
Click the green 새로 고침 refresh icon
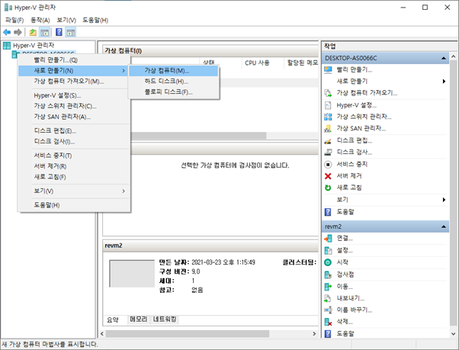tap(328, 188)
